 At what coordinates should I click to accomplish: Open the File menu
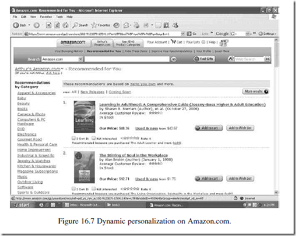point(15,17)
